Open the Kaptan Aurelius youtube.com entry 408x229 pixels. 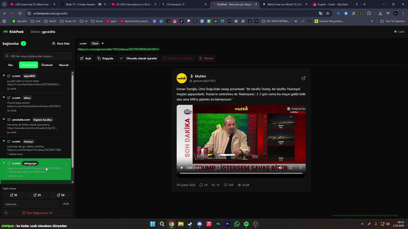[x=35, y=126]
